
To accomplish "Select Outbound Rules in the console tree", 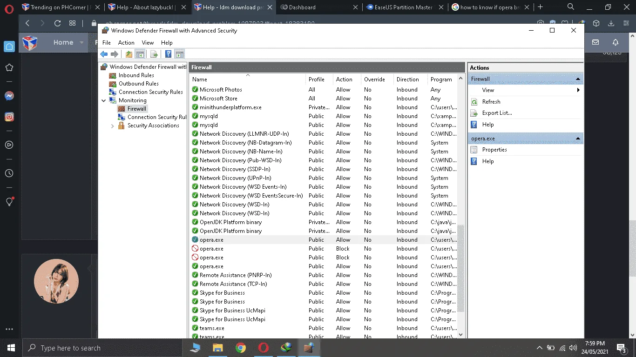I will 138,84.
